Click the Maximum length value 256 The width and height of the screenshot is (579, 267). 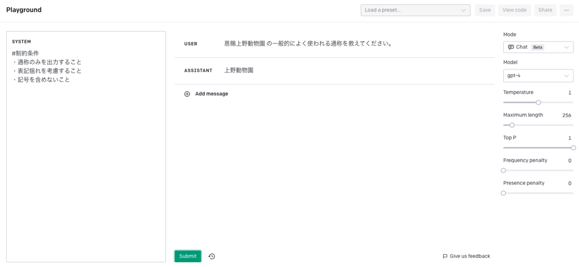[567, 115]
